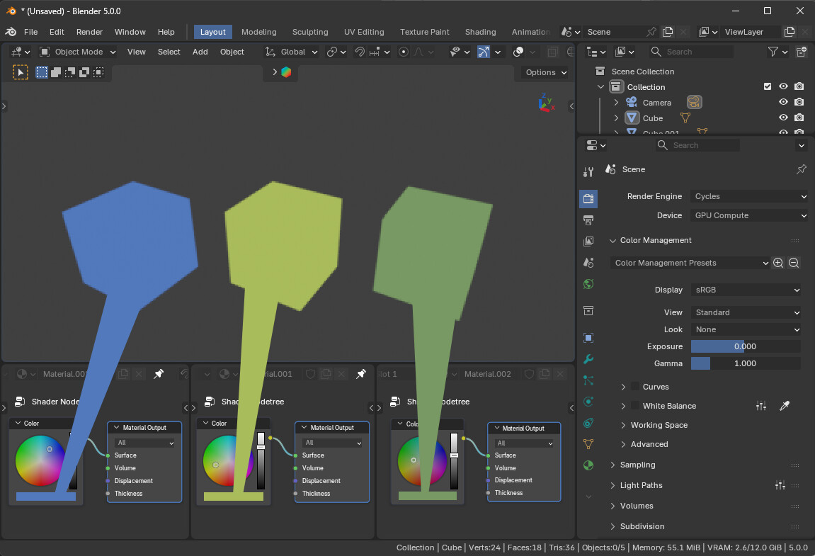
Task: Open the View Standard dropdown
Action: (x=746, y=312)
